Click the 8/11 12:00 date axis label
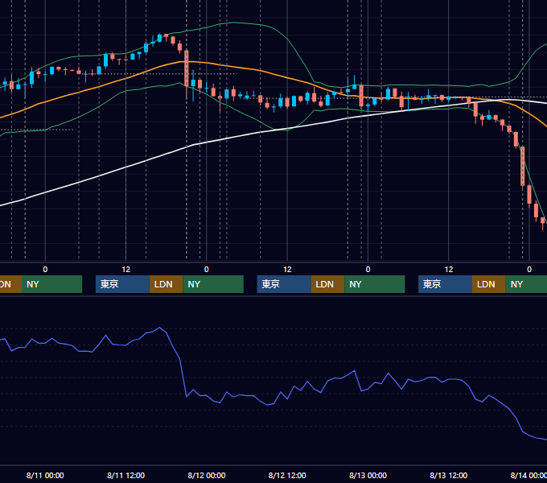 (x=126, y=475)
